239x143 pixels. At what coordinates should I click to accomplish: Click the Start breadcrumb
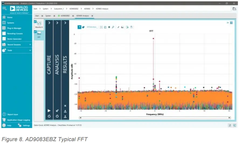(36, 9)
